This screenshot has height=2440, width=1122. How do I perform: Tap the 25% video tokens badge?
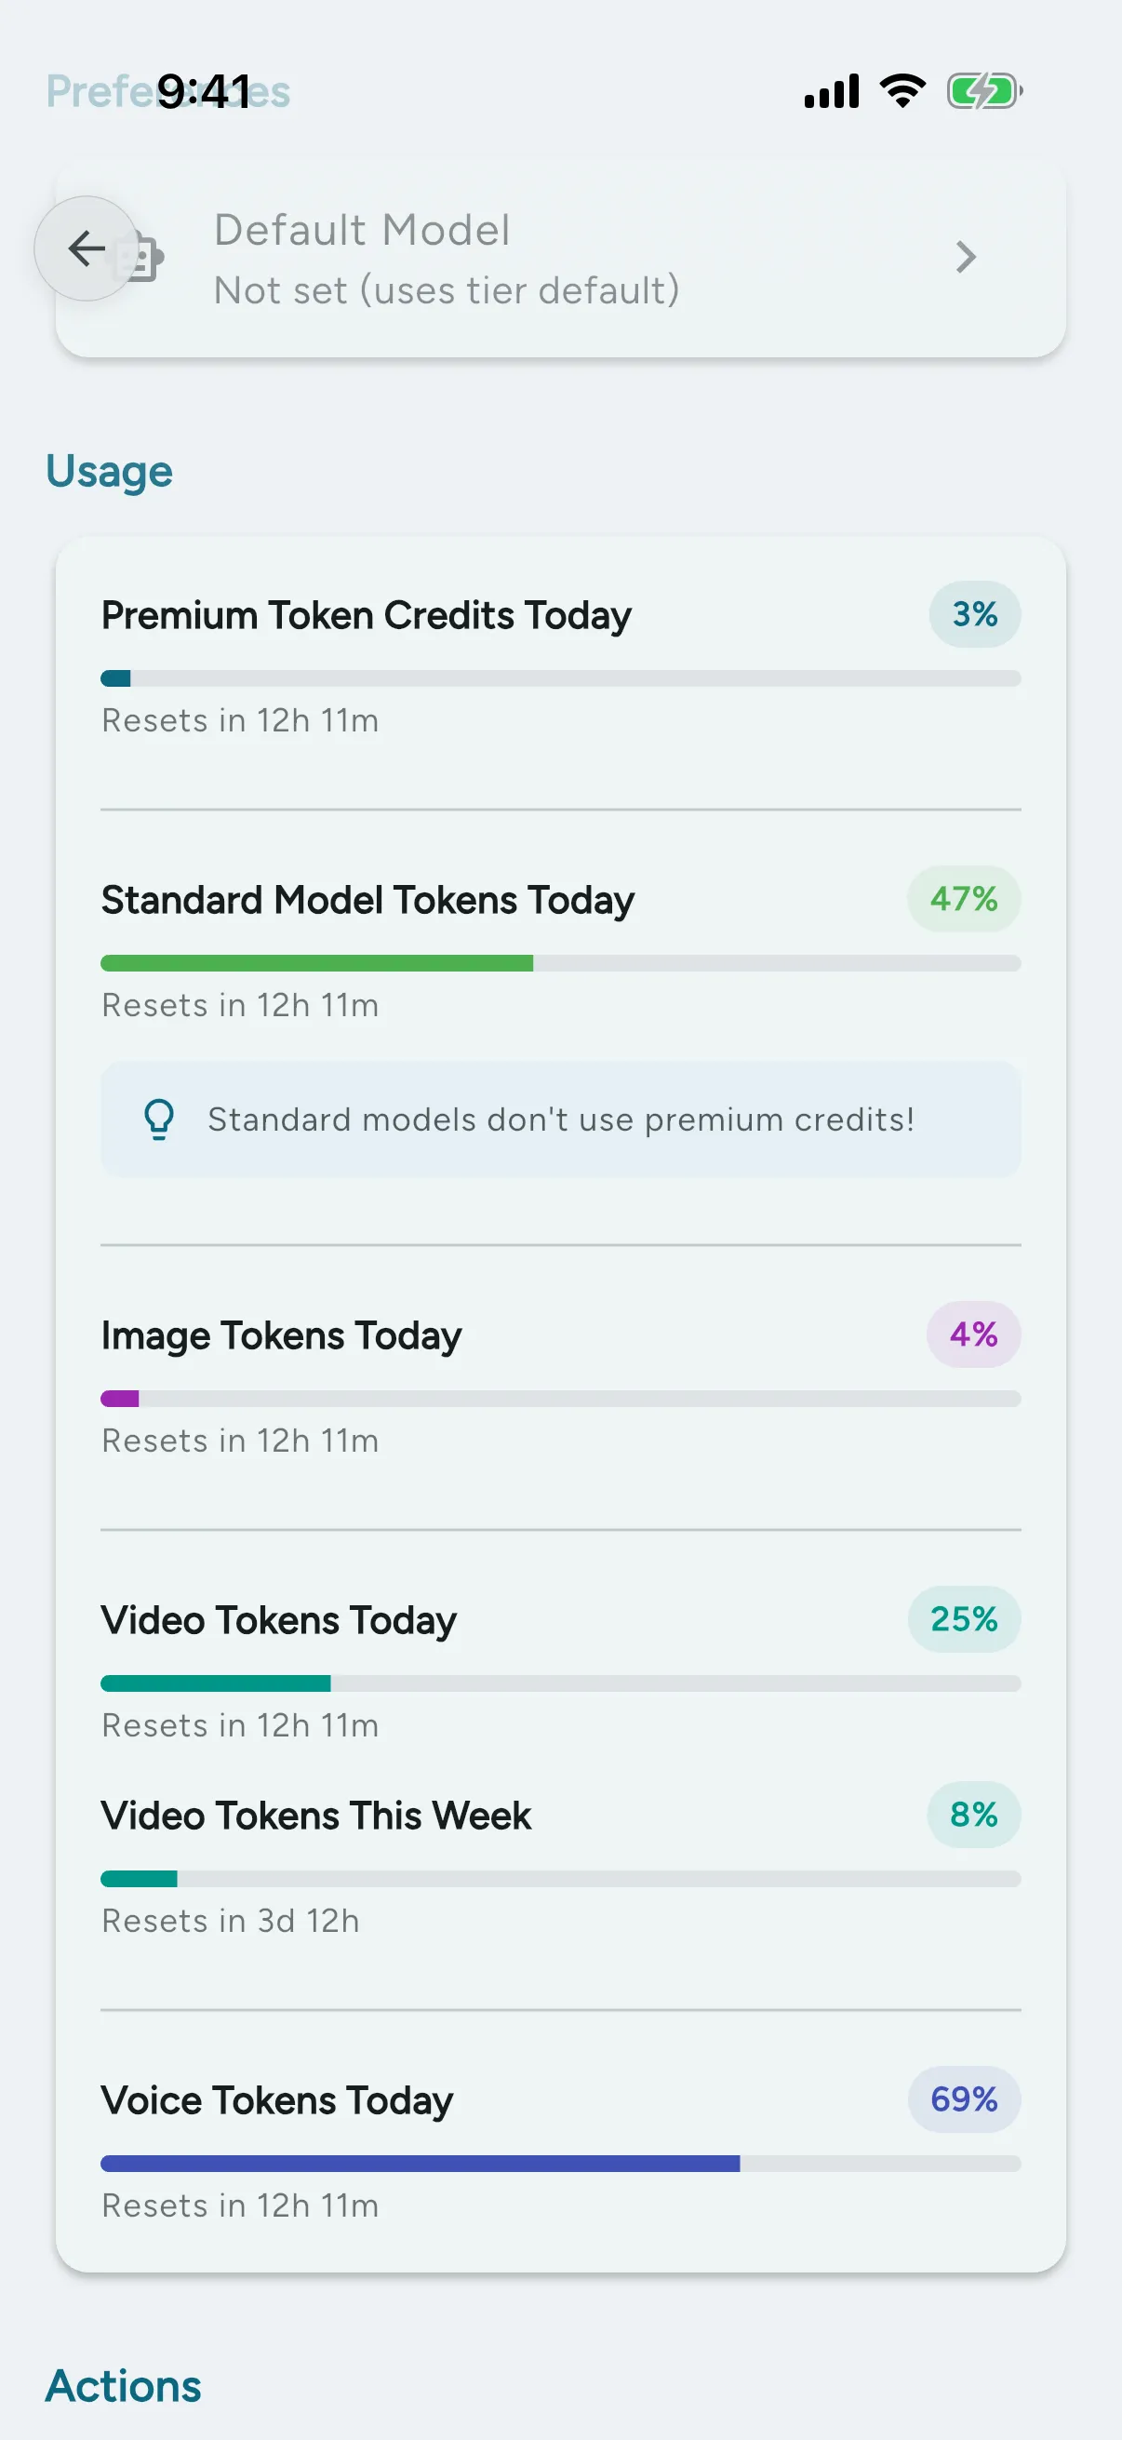click(x=964, y=1619)
